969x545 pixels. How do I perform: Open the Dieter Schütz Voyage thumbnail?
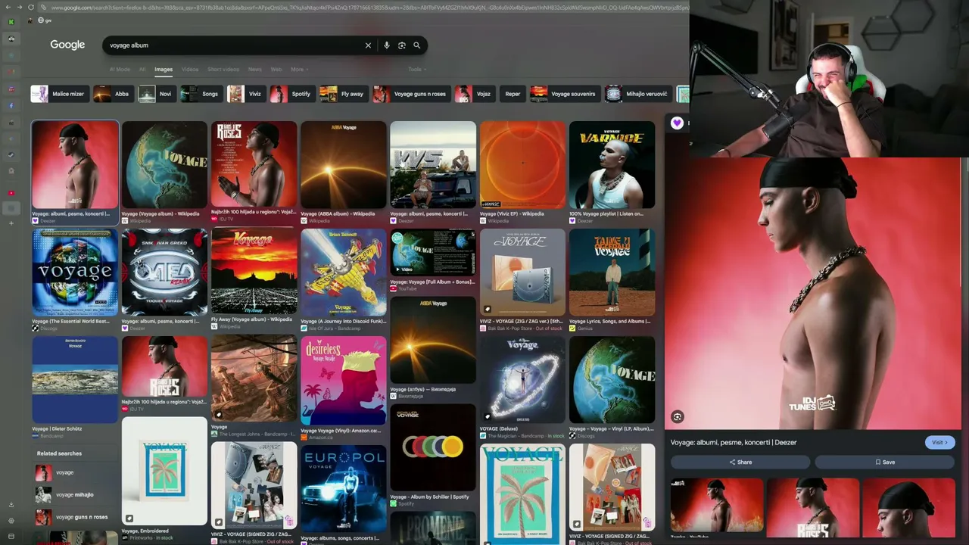coord(75,380)
